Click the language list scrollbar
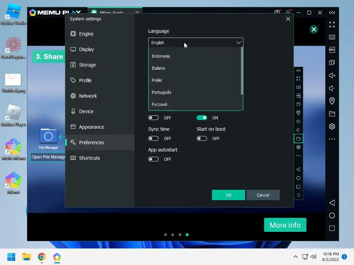The height and width of the screenshot is (265, 354). [x=242, y=71]
